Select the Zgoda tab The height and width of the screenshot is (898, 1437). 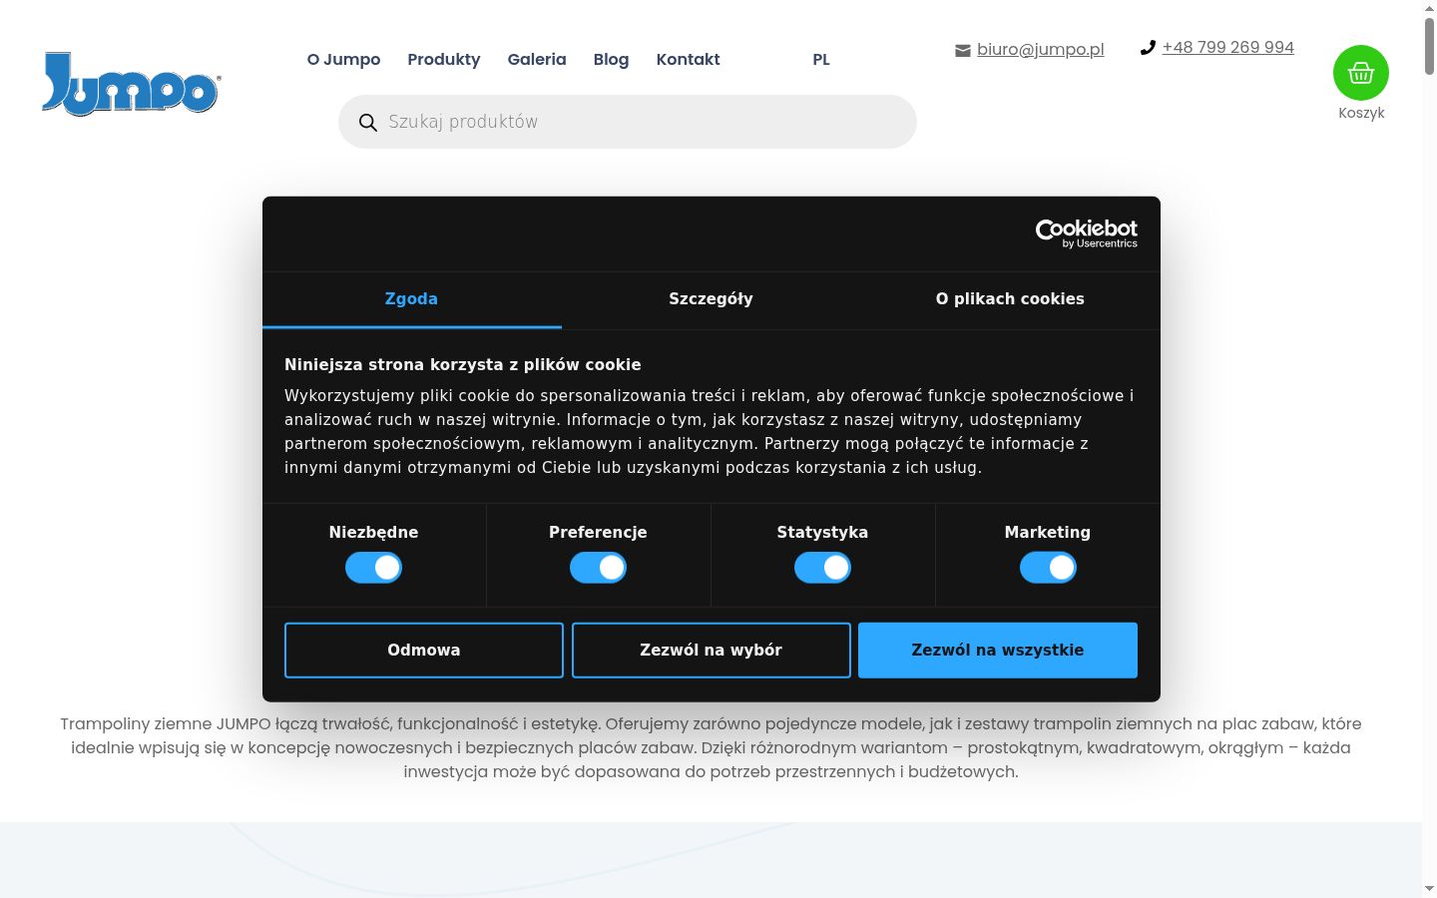(x=412, y=299)
